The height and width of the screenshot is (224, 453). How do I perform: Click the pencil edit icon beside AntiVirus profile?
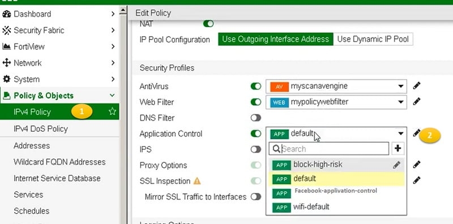pos(416,86)
